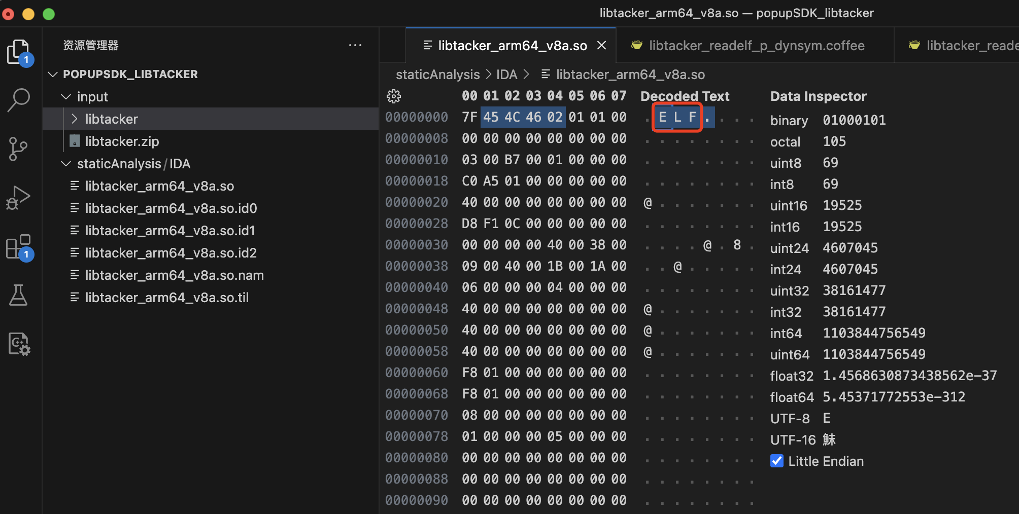Expand the libtacker folder
Viewport: 1019px width, 514px height.
pos(75,119)
